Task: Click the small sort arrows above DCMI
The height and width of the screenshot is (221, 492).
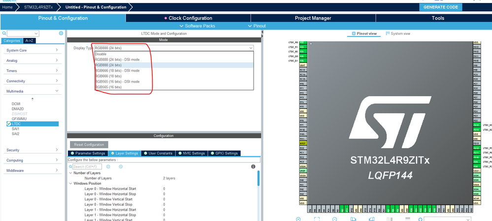Action: [33, 99]
